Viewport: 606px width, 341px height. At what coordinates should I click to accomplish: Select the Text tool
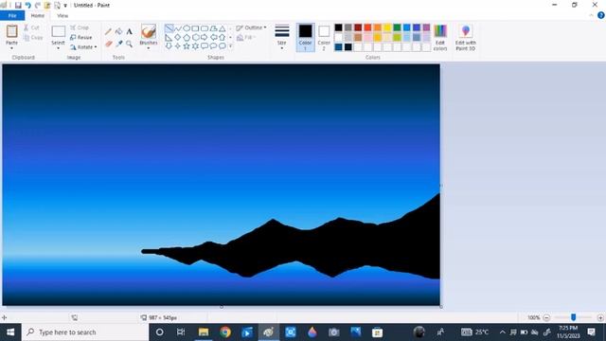pos(130,31)
